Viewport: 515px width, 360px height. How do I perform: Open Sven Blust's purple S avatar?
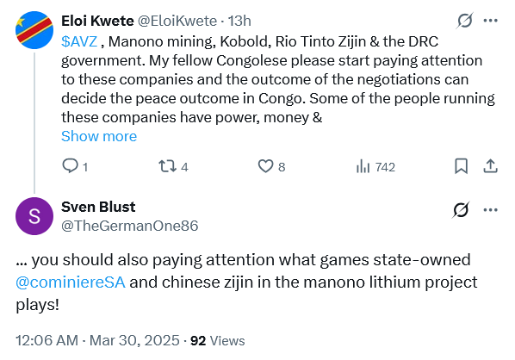[34, 216]
